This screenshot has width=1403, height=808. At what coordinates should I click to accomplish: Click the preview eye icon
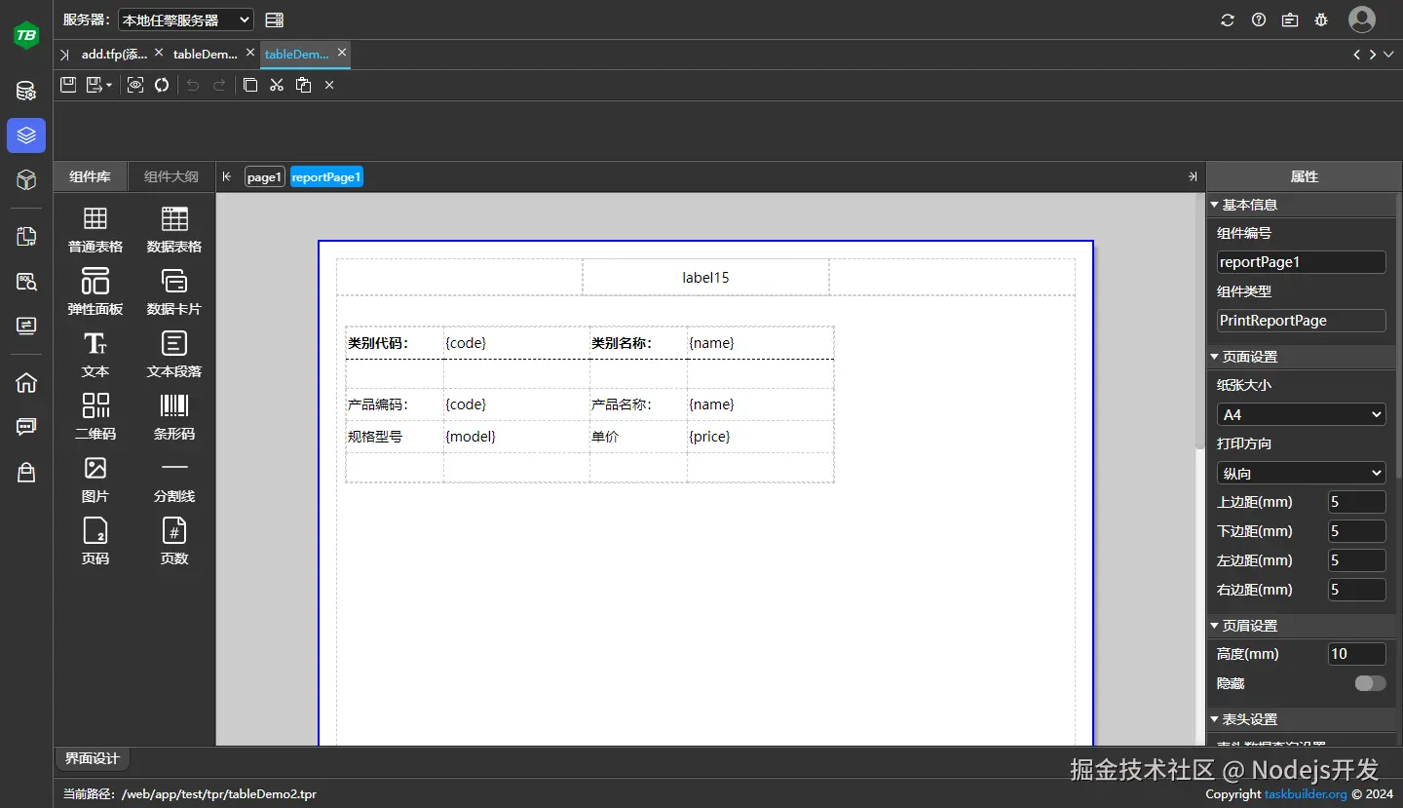coord(135,85)
